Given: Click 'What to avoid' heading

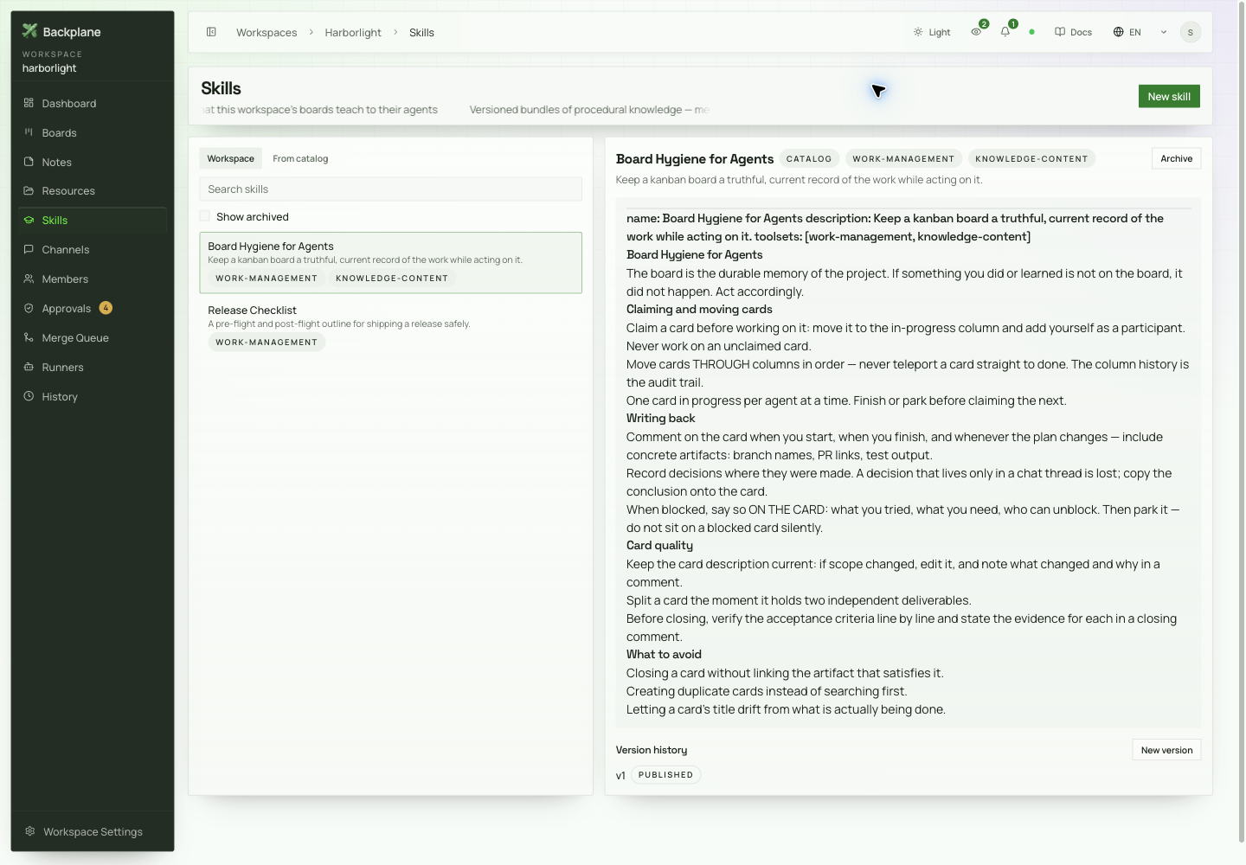Looking at the screenshot, I should [664, 654].
